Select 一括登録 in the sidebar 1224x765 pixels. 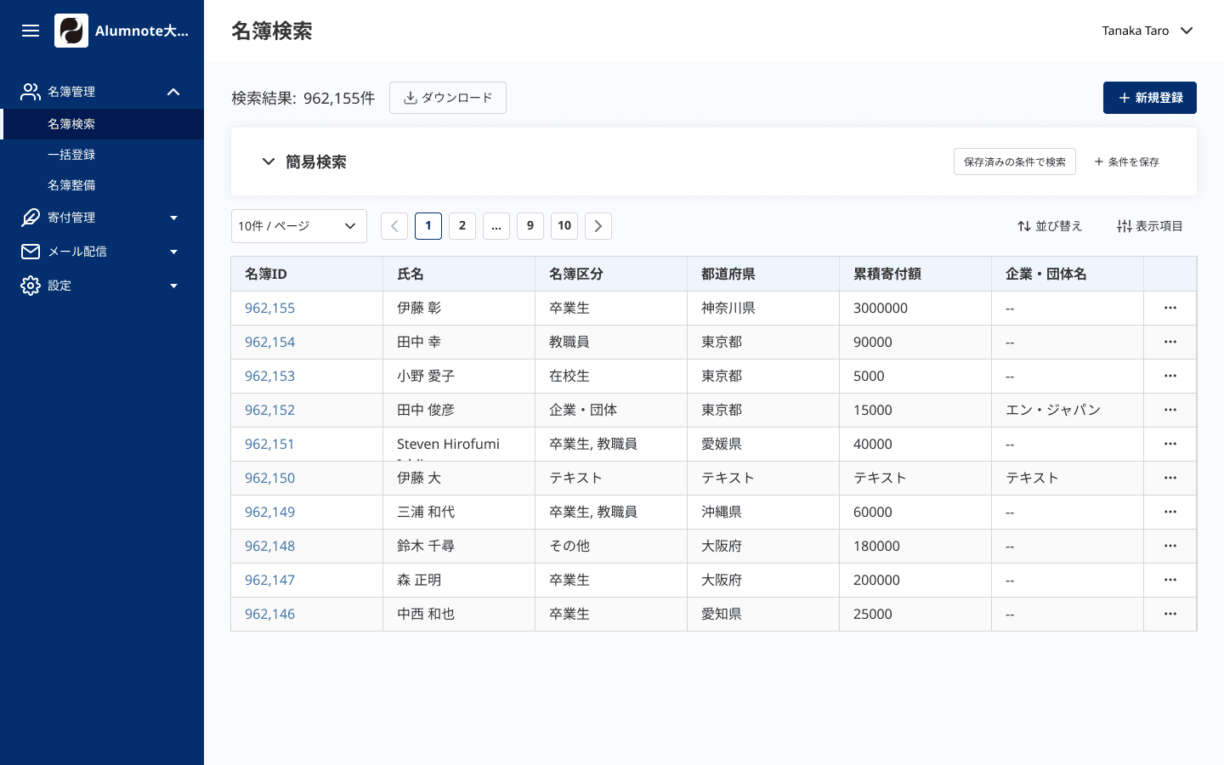point(71,155)
